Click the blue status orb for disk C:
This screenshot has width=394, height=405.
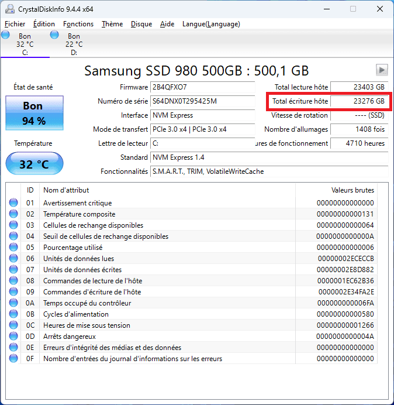(5, 35)
